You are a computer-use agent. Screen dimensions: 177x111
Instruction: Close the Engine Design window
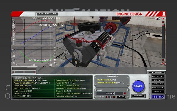pyautogui.click(x=164, y=14)
